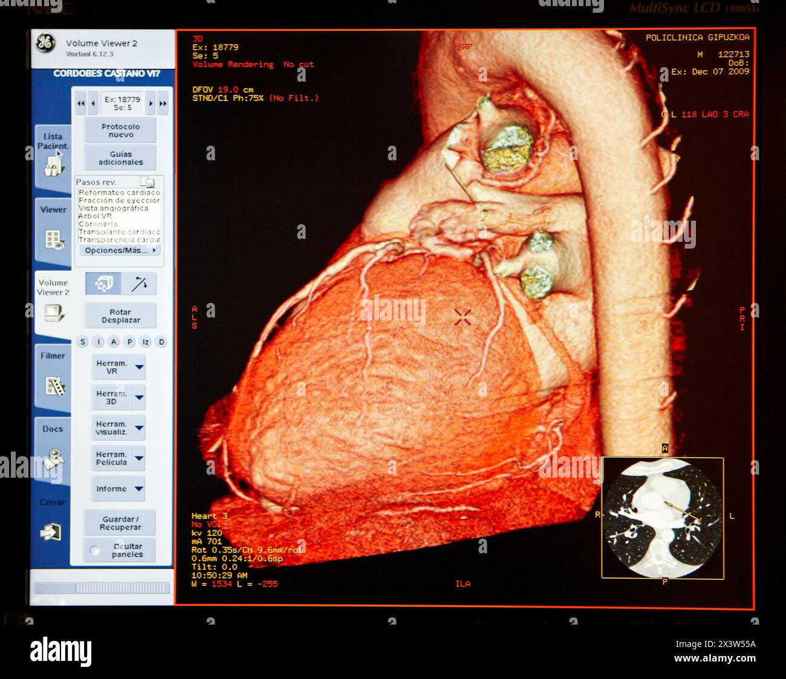Screen dimensions: 786x679
Task: Click the axial CT reference thumbnail
Action: (x=663, y=518)
